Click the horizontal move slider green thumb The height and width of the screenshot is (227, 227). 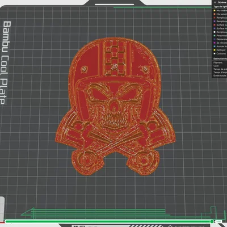click(212, 221)
